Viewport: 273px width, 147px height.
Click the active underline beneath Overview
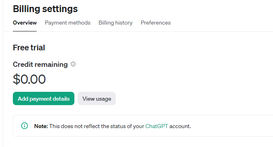[x=25, y=31]
